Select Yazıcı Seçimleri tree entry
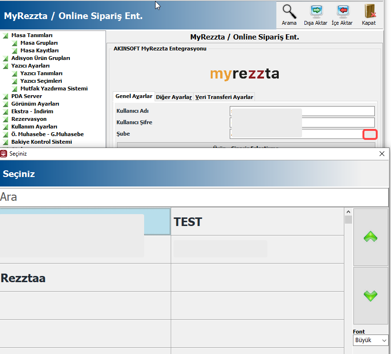Image resolution: width=391 pixels, height=354 pixels. 41,81
